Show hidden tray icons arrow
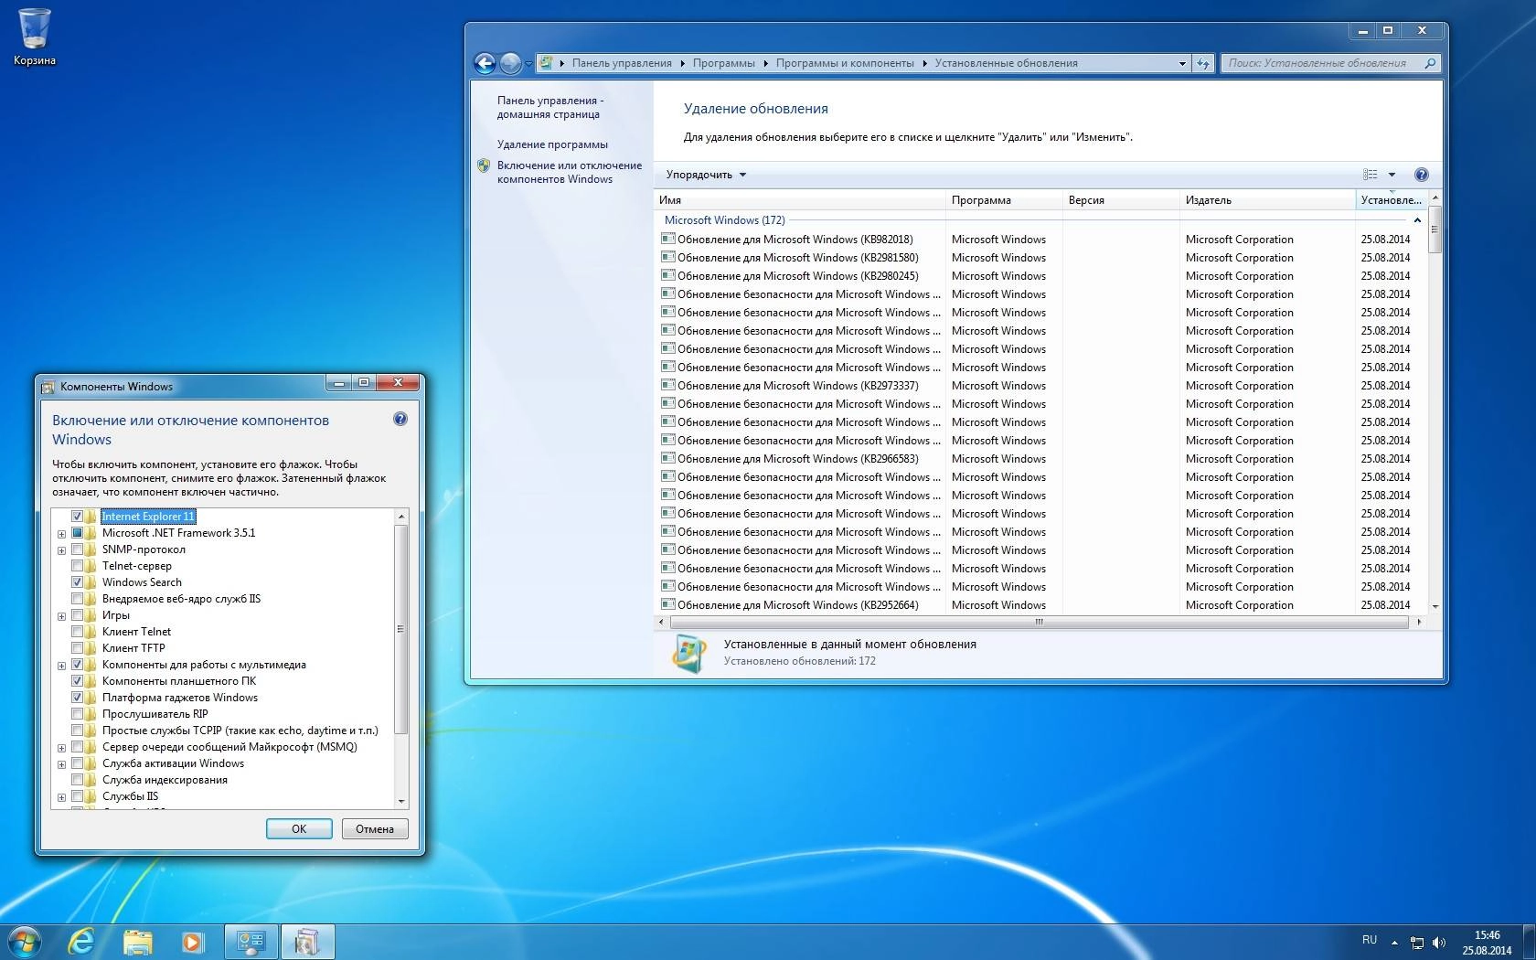 point(1394,943)
